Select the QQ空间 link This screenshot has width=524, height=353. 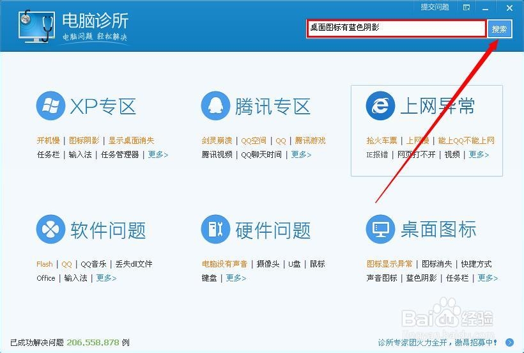pos(254,141)
